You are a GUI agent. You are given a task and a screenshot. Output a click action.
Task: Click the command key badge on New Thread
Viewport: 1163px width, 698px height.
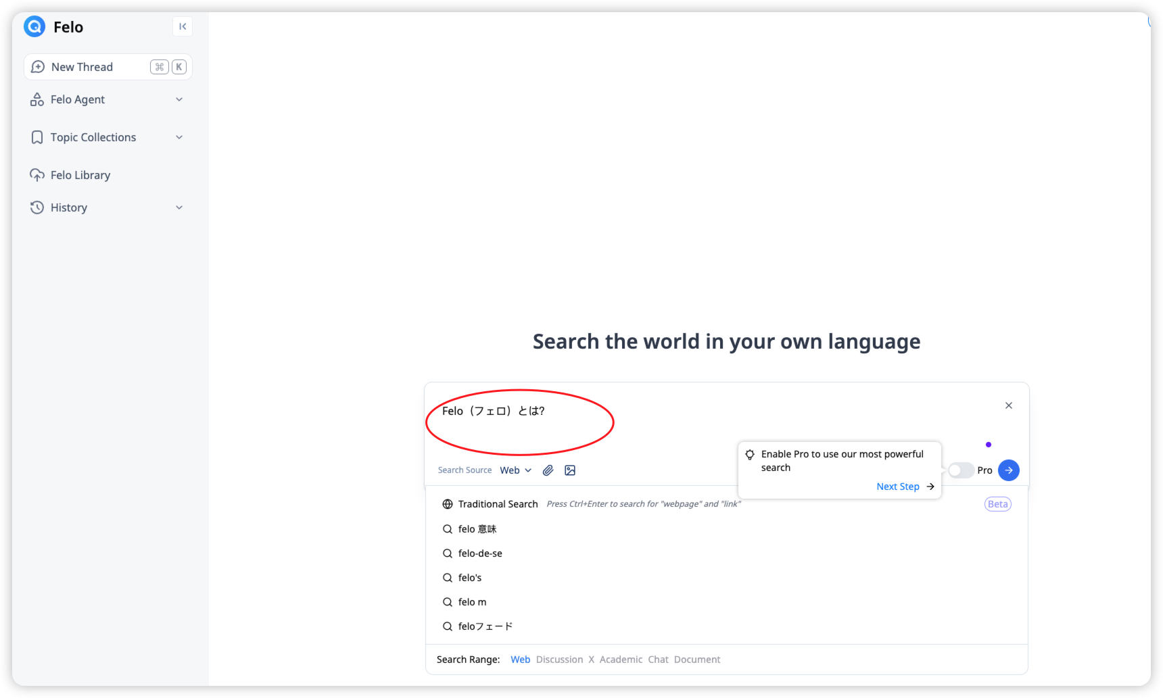coord(160,67)
